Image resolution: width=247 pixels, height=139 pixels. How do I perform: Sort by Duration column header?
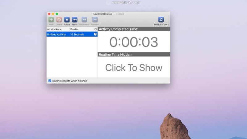tap(82, 29)
